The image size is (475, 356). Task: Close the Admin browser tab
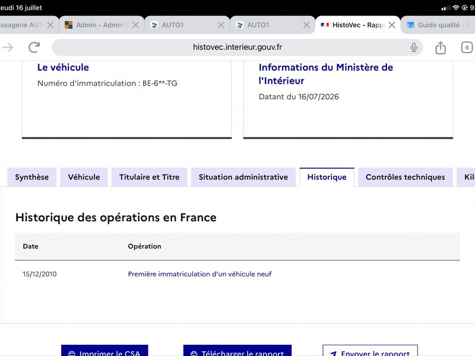(x=135, y=25)
